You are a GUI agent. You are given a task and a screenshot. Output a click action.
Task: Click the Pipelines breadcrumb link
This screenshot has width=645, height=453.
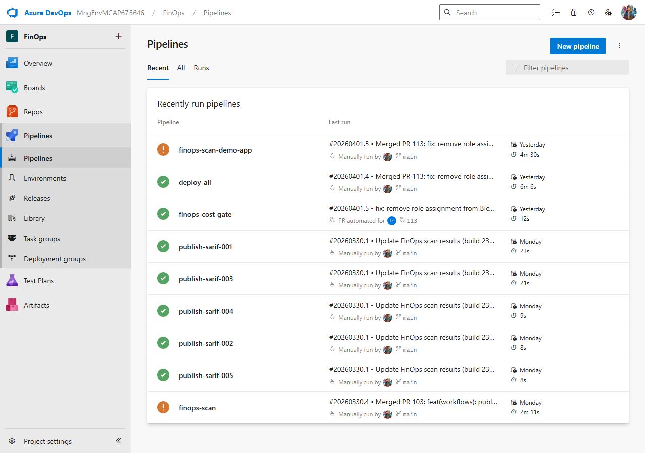217,13
